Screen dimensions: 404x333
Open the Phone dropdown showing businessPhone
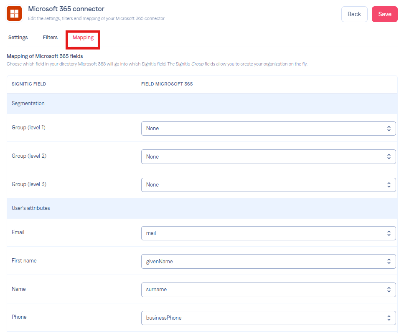coord(269,318)
